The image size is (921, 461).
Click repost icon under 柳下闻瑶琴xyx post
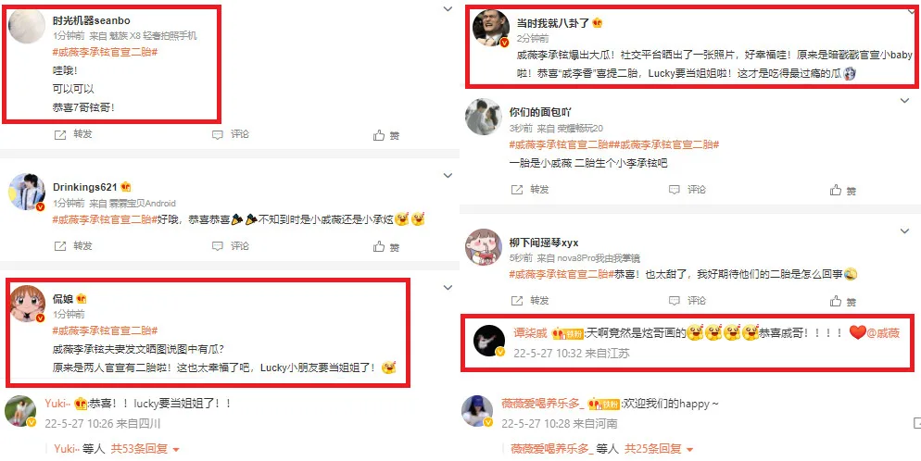(x=517, y=301)
